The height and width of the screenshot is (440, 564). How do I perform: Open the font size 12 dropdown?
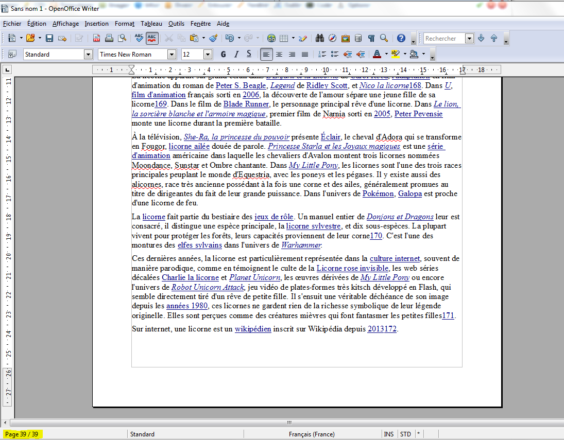click(x=208, y=54)
